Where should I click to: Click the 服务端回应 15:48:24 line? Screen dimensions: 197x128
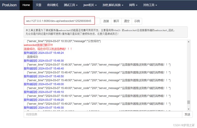(x=44, y=53)
